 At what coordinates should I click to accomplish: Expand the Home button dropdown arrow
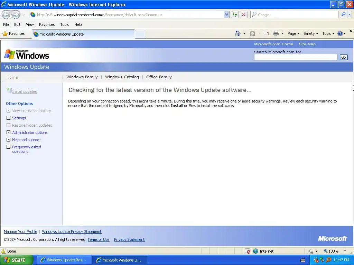point(244,33)
